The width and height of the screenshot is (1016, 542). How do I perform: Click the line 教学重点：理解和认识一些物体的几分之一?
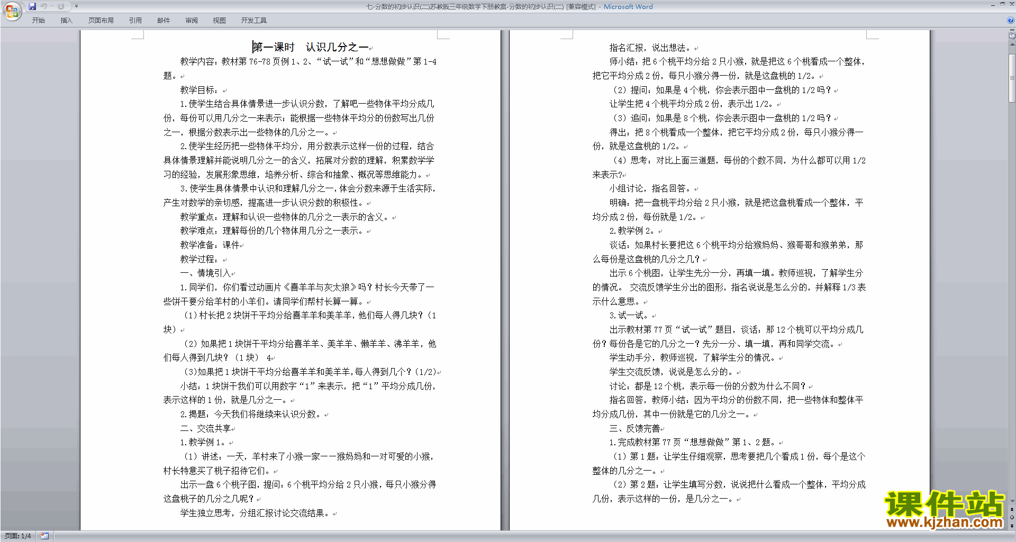pyautogui.click(x=285, y=217)
